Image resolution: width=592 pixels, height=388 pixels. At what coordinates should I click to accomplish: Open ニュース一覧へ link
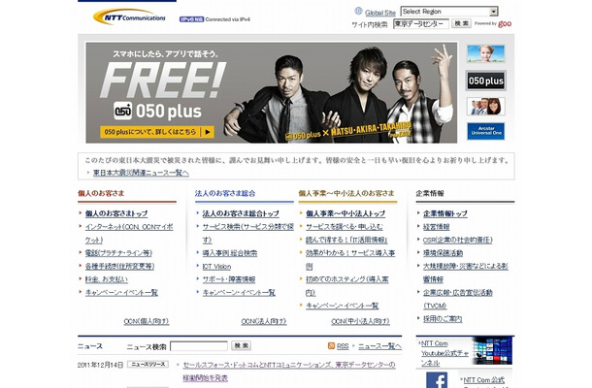pyautogui.click(x=379, y=346)
